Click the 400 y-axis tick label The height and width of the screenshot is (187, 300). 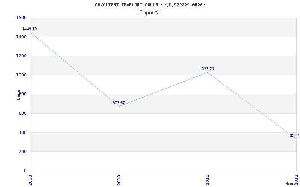pos(22,133)
